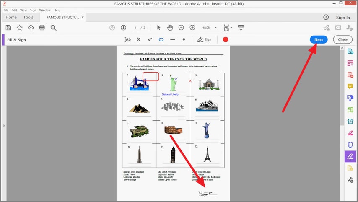Open the pink Redact pen sidebar icon

click(x=350, y=133)
